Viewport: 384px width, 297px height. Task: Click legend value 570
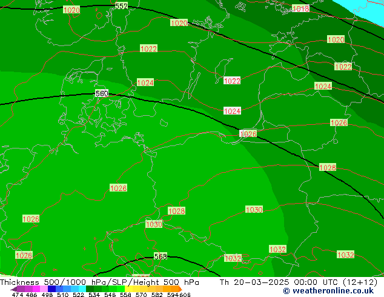coord(141,295)
